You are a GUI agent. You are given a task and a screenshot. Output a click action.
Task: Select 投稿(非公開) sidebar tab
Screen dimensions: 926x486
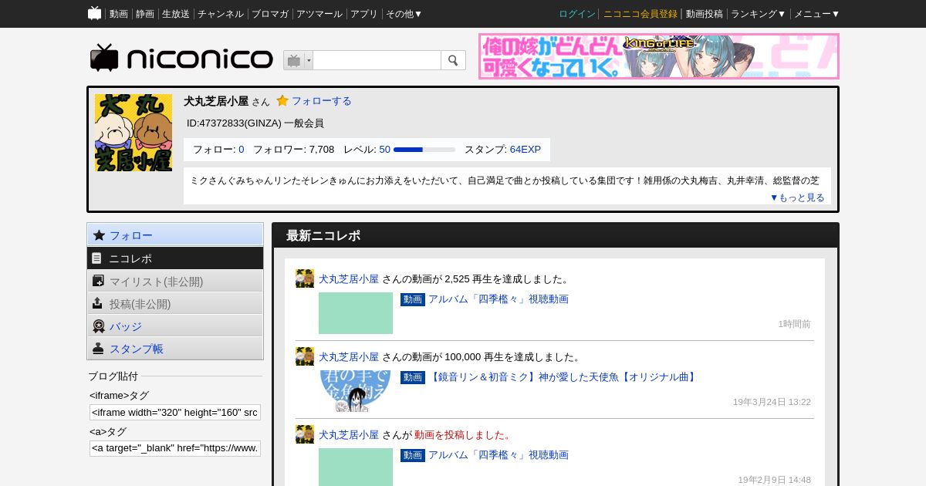coord(175,303)
